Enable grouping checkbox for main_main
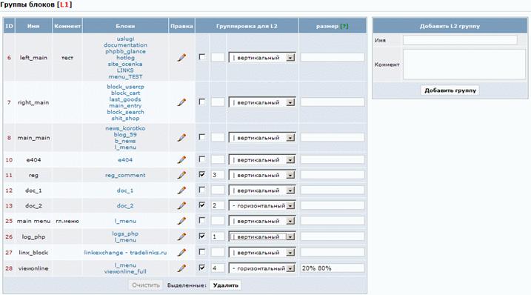 202,137
